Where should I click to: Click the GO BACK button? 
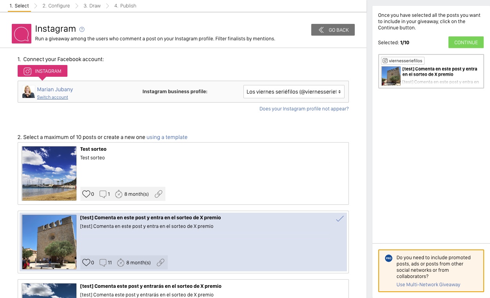[x=333, y=30]
